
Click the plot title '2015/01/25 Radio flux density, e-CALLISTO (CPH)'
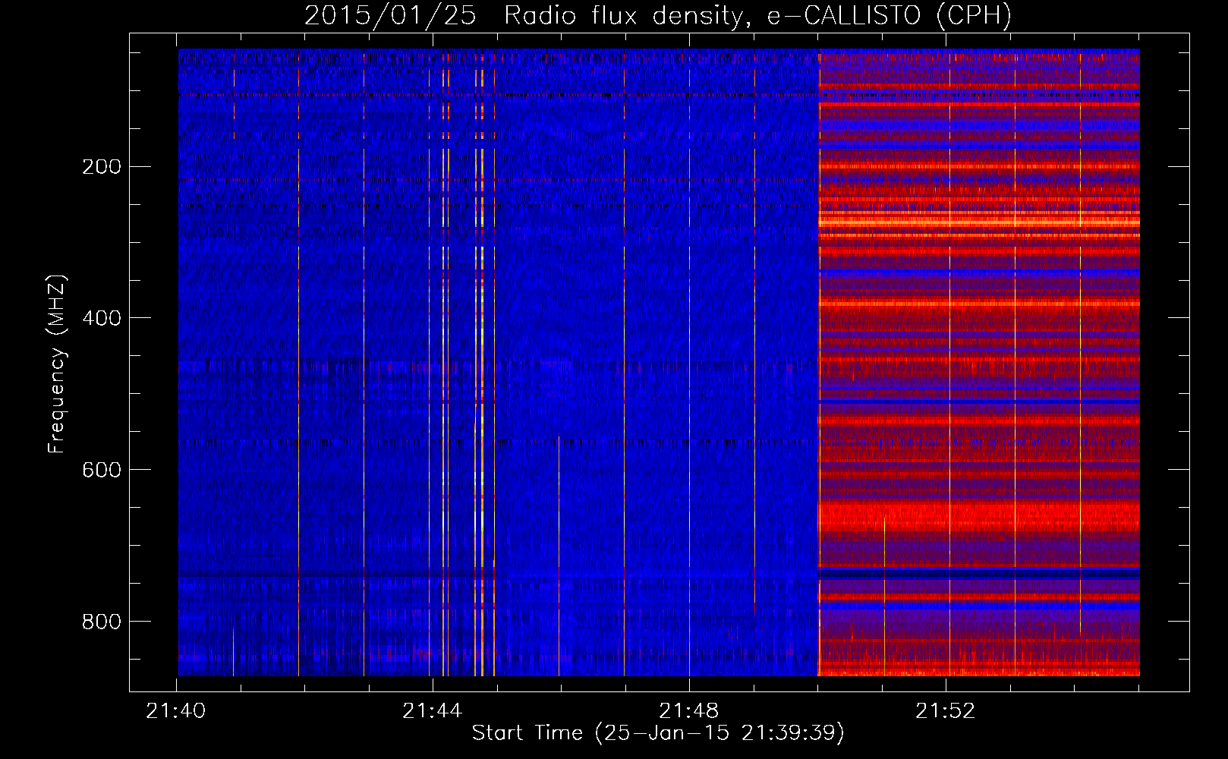(x=658, y=15)
